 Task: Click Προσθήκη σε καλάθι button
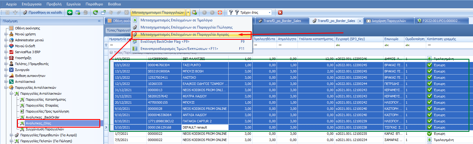(42, 12)
